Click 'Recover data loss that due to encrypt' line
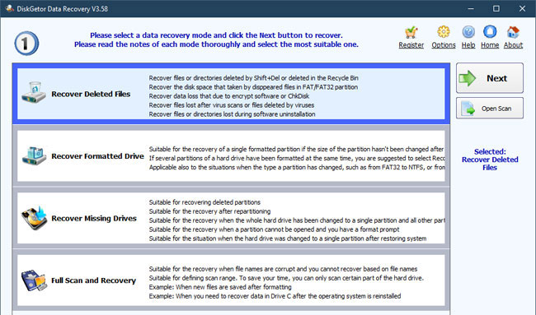 tap(229, 96)
